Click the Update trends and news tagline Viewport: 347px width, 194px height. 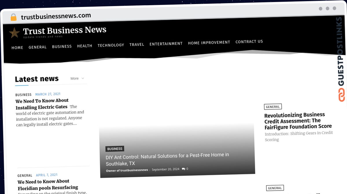coord(43,37)
